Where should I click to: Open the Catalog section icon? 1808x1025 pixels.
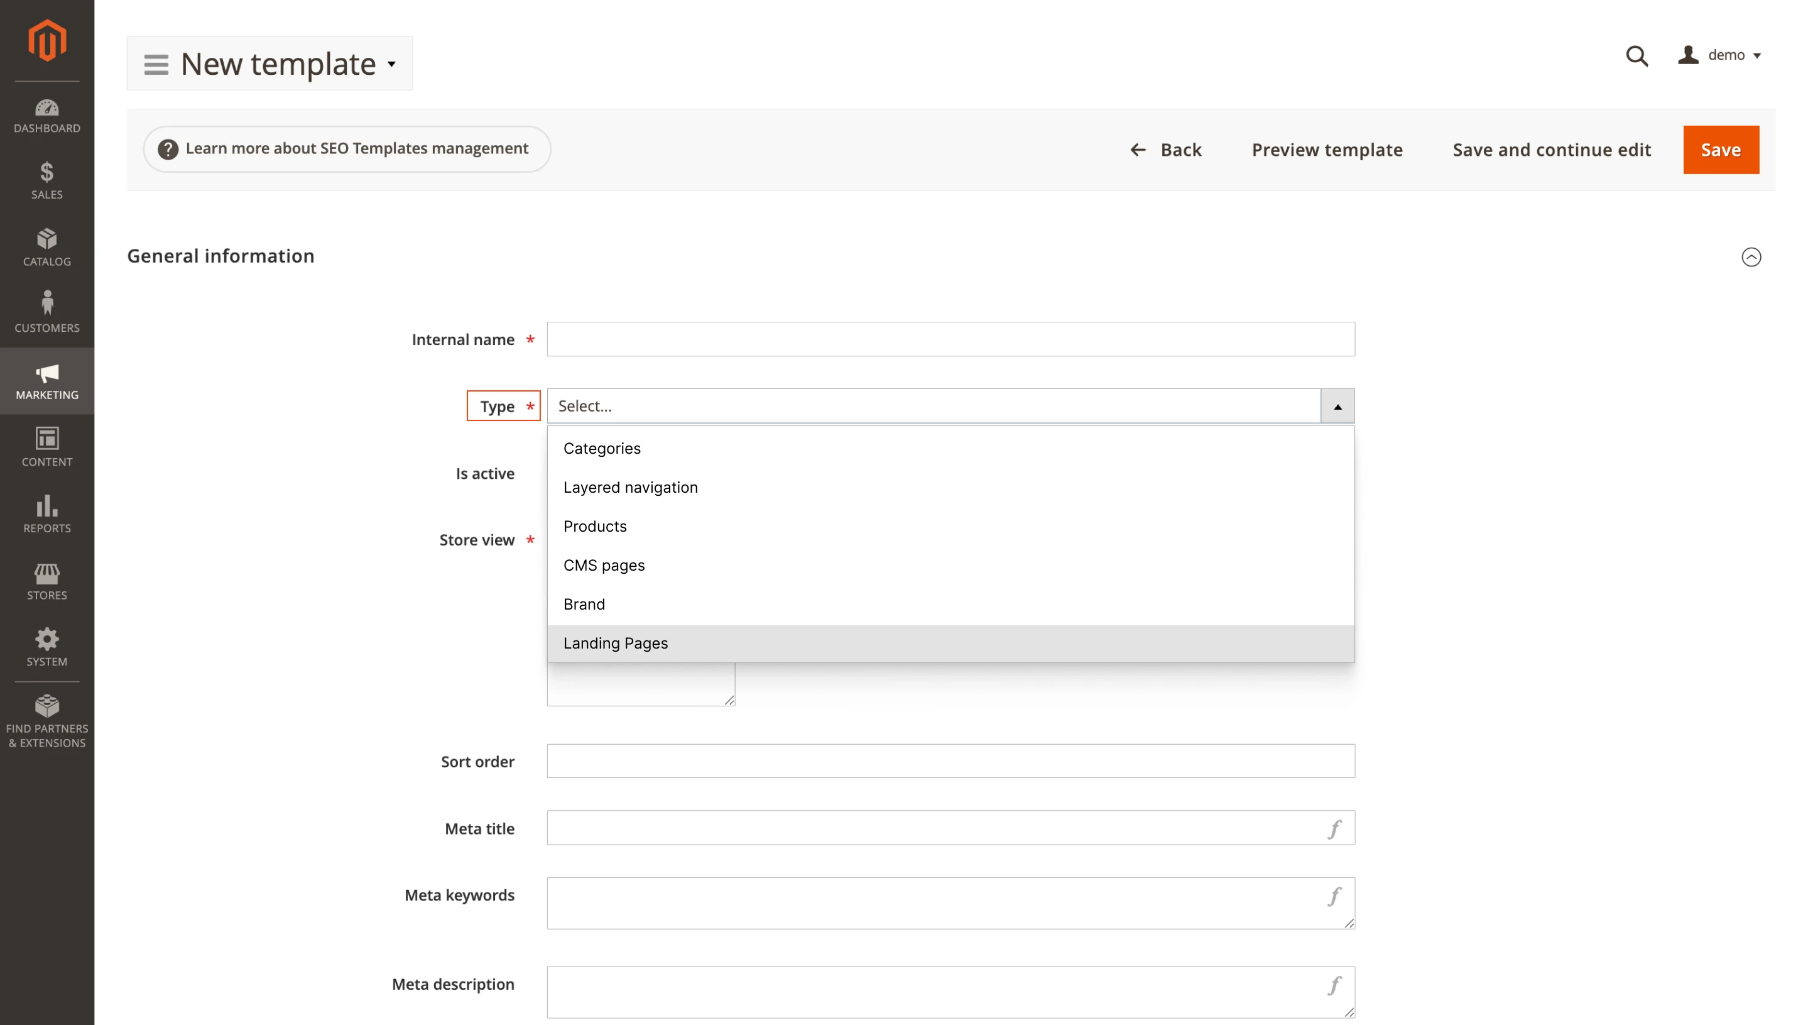point(46,246)
